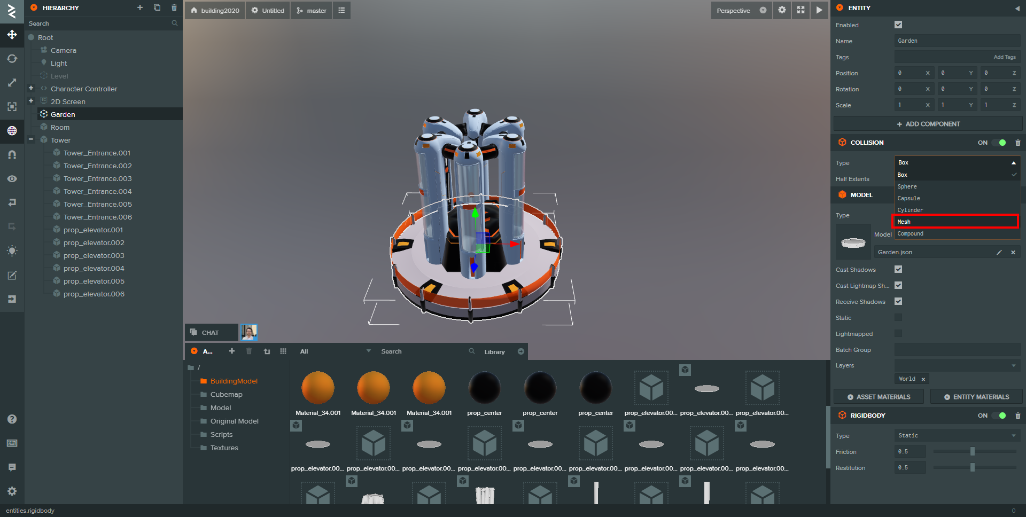Close the collision Type Box dropdown
Image resolution: width=1026 pixels, height=517 pixels.
957,162
